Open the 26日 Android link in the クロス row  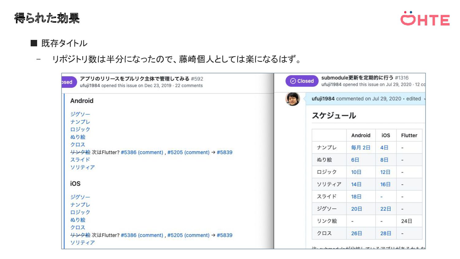357,234
